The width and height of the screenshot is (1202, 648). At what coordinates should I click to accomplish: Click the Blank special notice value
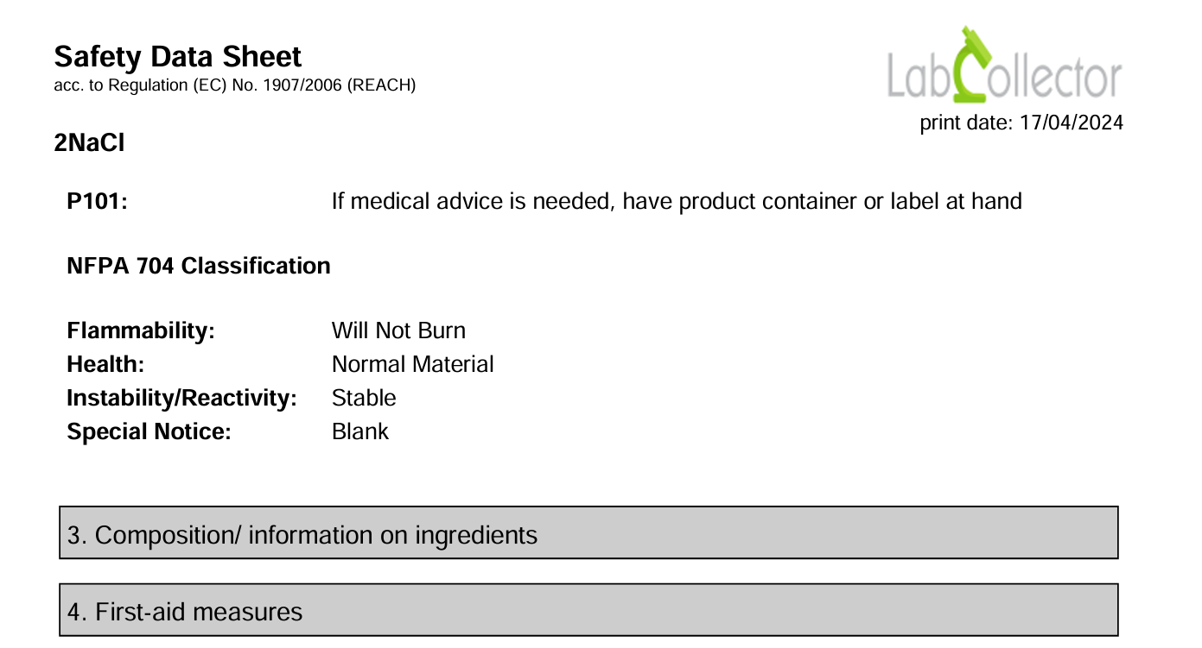(360, 432)
